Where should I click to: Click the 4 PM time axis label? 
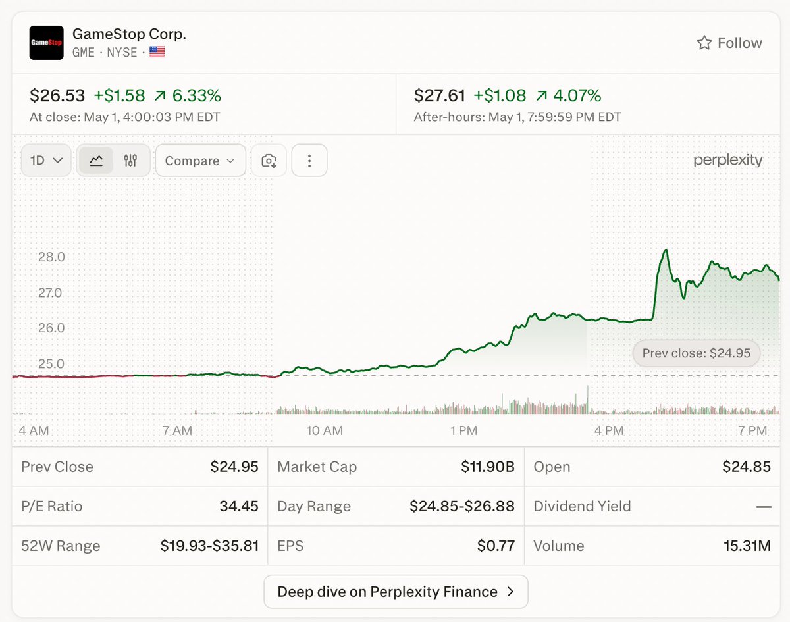point(609,430)
